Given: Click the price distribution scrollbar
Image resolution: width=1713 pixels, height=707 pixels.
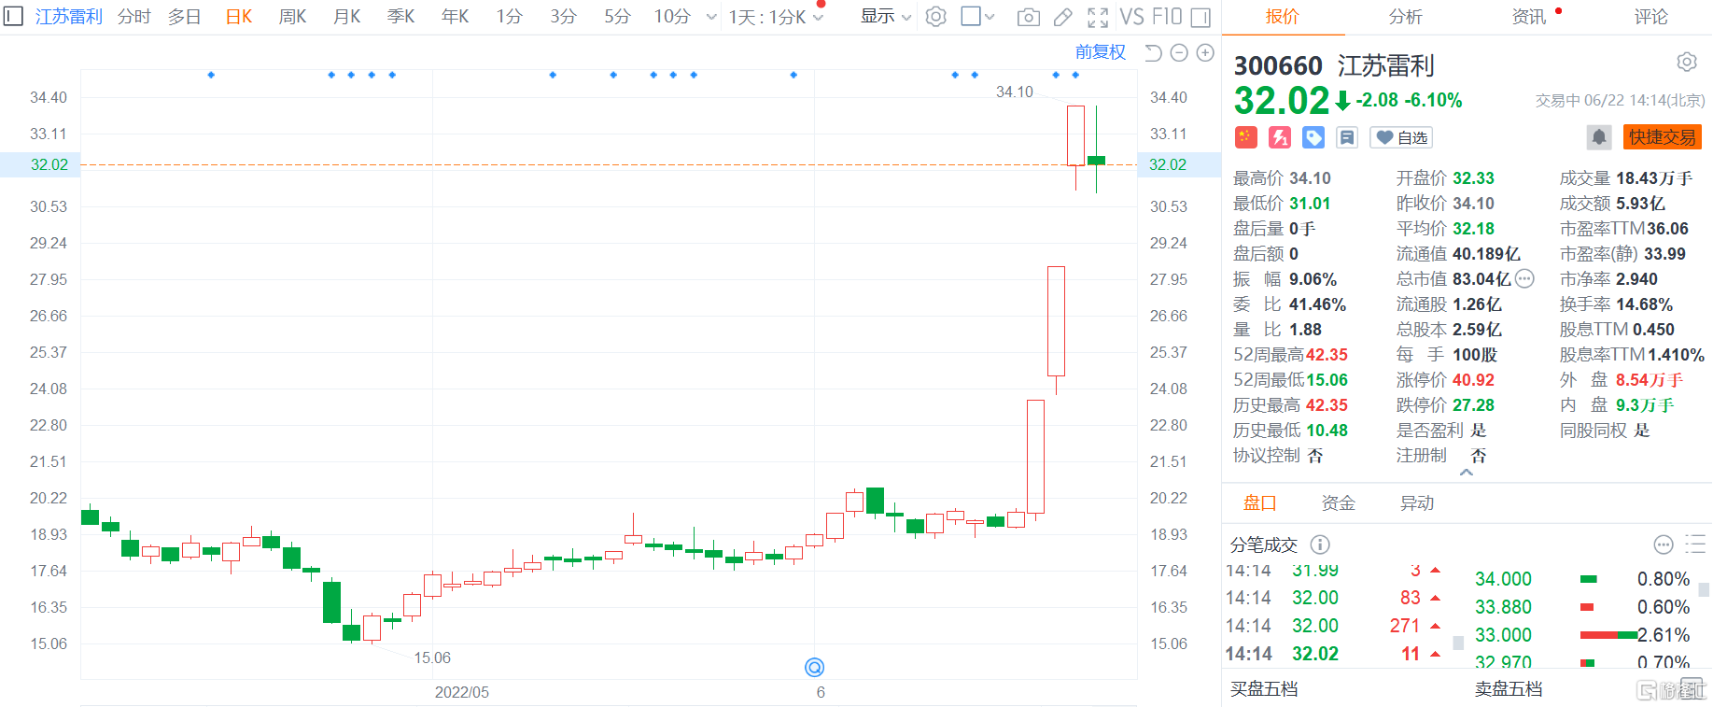Looking at the screenshot, I should (x=1705, y=590).
